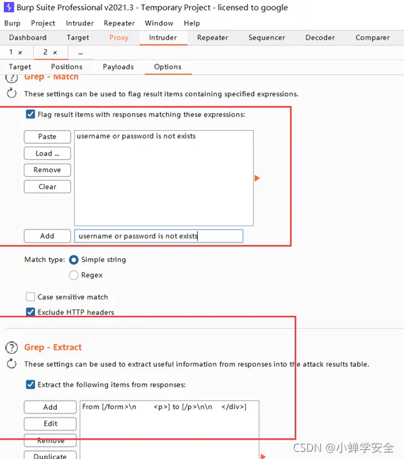This screenshot has width=404, height=459.
Task: Expand orange arrow beside Grep Extract list
Action: point(263,456)
